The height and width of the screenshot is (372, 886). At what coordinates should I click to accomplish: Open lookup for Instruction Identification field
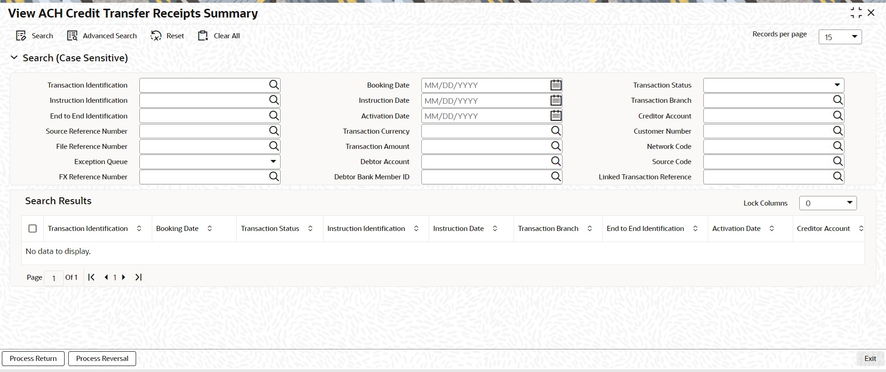click(274, 100)
